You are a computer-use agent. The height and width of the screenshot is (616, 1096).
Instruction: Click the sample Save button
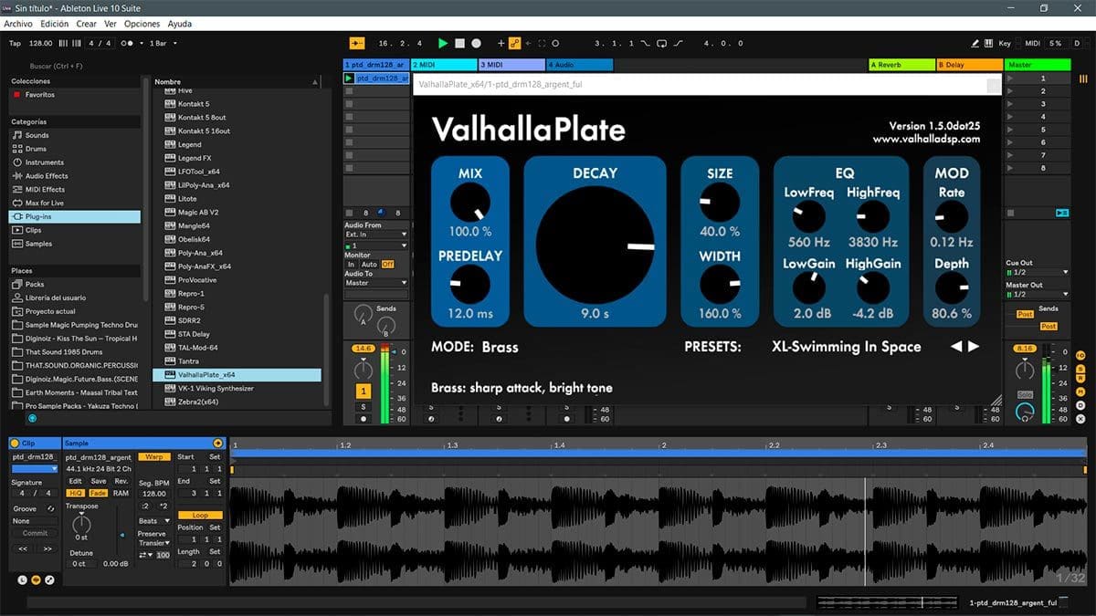(x=98, y=481)
